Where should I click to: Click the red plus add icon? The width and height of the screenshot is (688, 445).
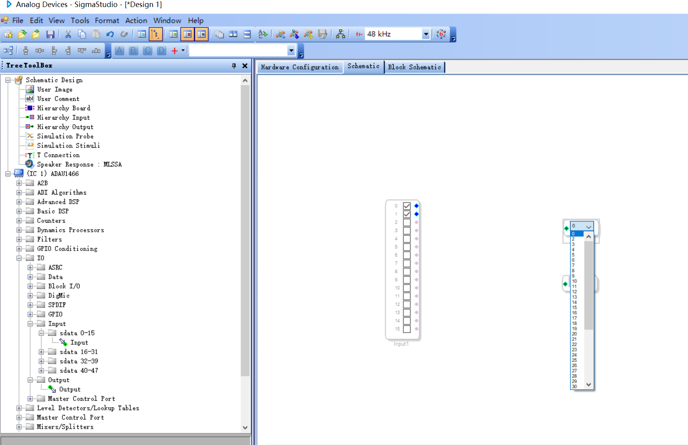[175, 51]
